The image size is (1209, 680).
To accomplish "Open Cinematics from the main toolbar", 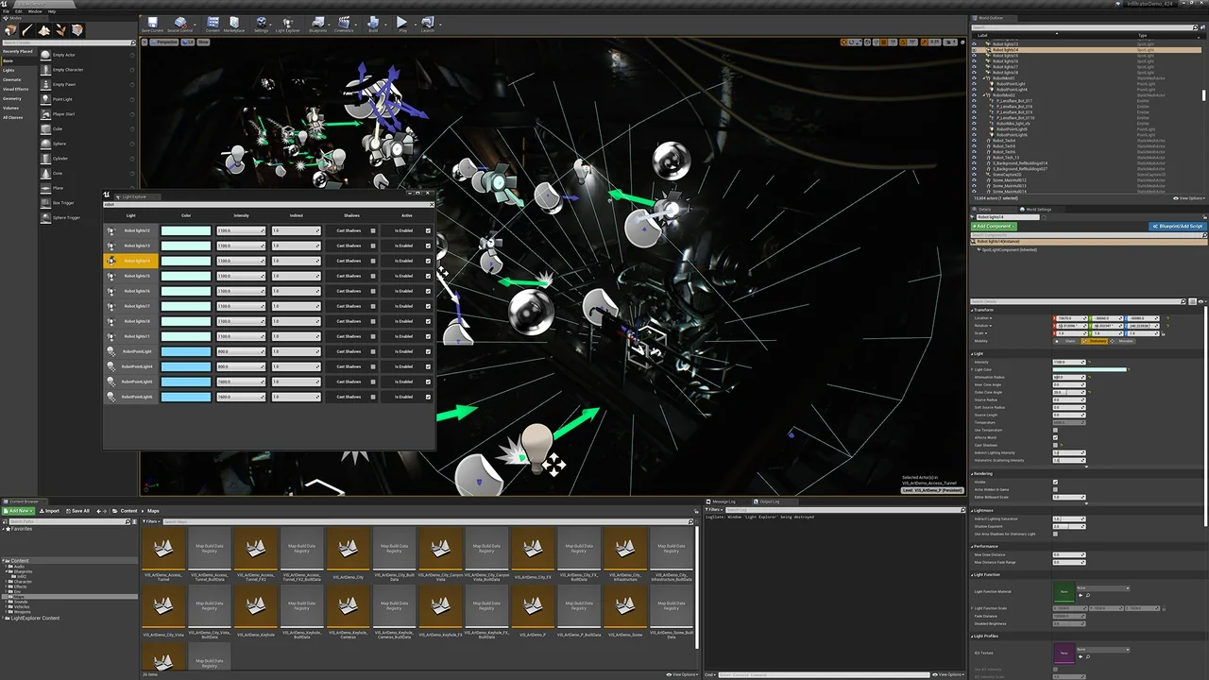I will click(x=344, y=22).
